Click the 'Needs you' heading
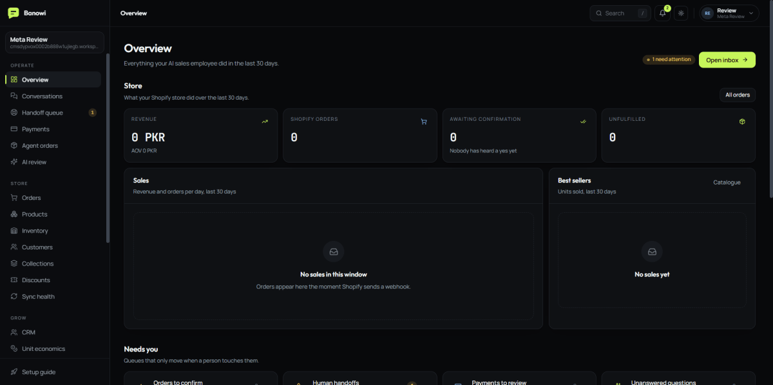 141,349
